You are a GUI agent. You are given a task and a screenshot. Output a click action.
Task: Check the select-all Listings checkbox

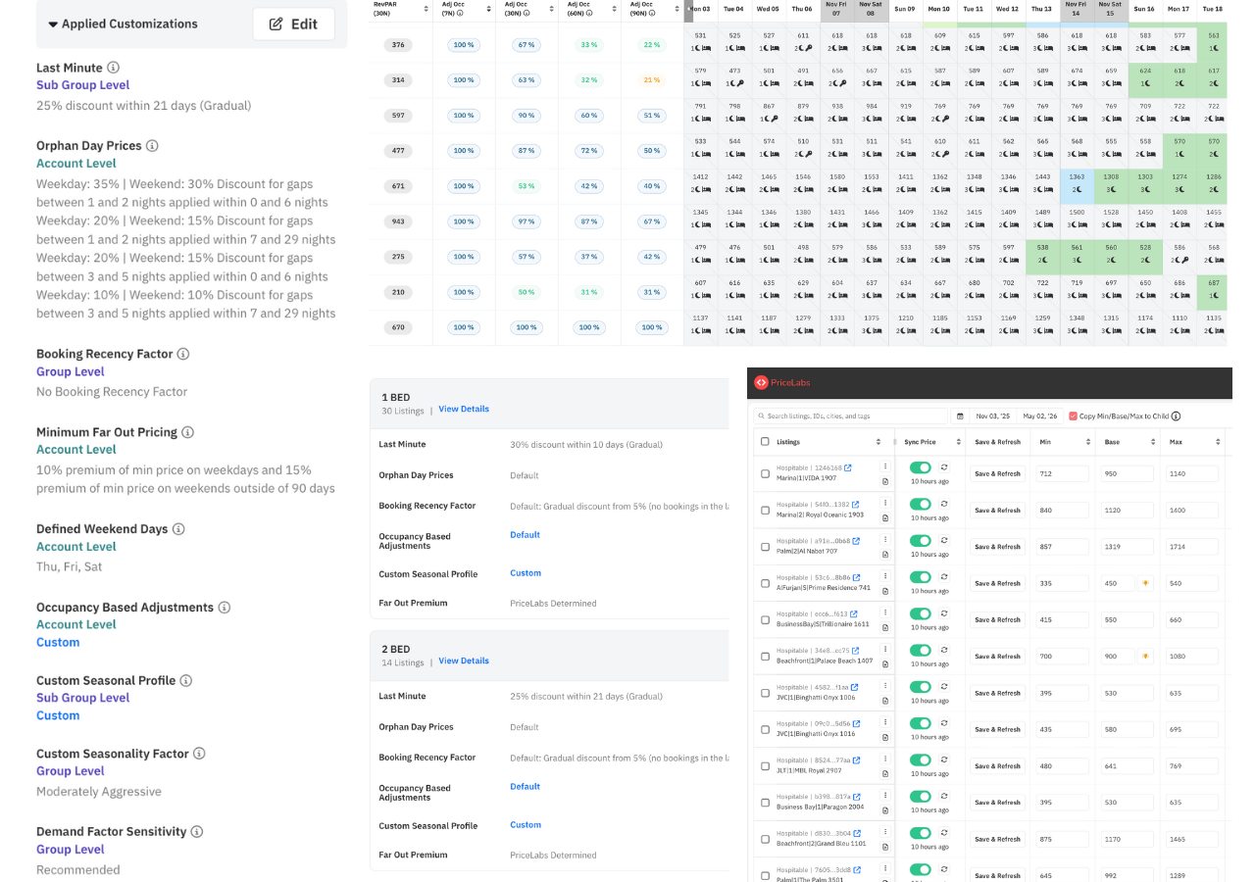[765, 442]
